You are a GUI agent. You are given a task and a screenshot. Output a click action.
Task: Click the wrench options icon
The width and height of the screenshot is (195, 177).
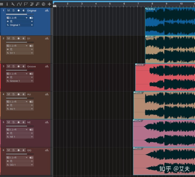point(13,4)
